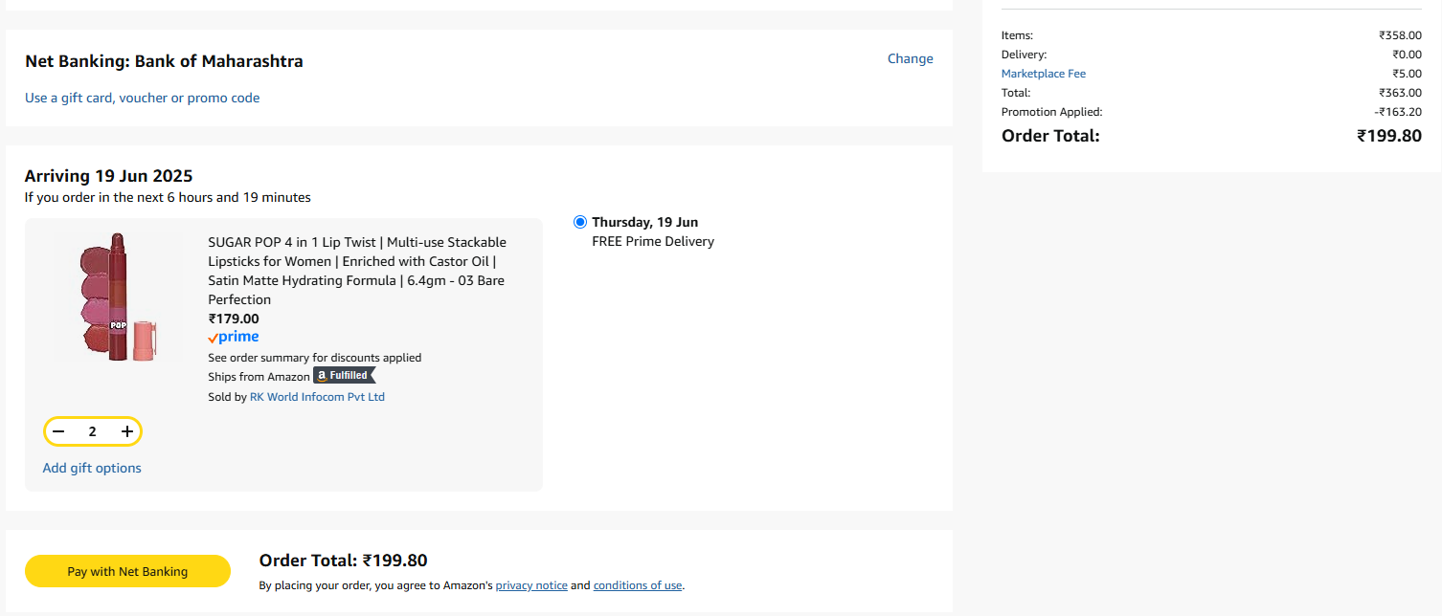This screenshot has width=1442, height=616.
Task: Click 'See order summary for discounts applied' text
Action: (315, 358)
